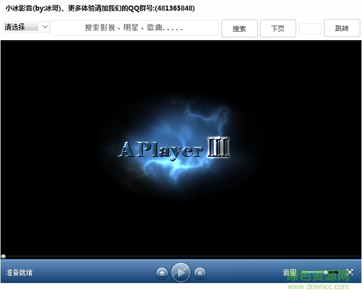The height and width of the screenshot is (297, 362).
Task: Click the APlayer III logo in the video
Action: 173,149
